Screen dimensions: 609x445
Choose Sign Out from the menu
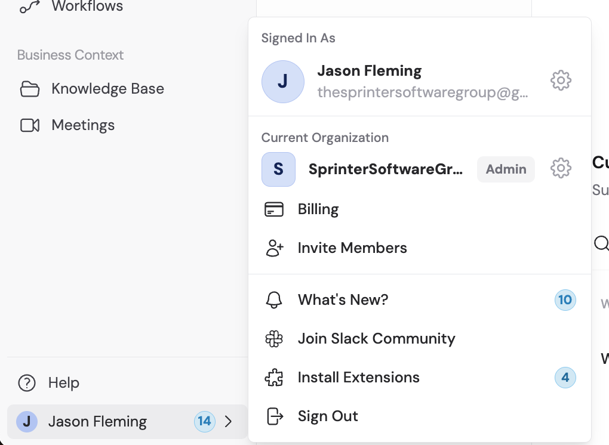click(327, 416)
